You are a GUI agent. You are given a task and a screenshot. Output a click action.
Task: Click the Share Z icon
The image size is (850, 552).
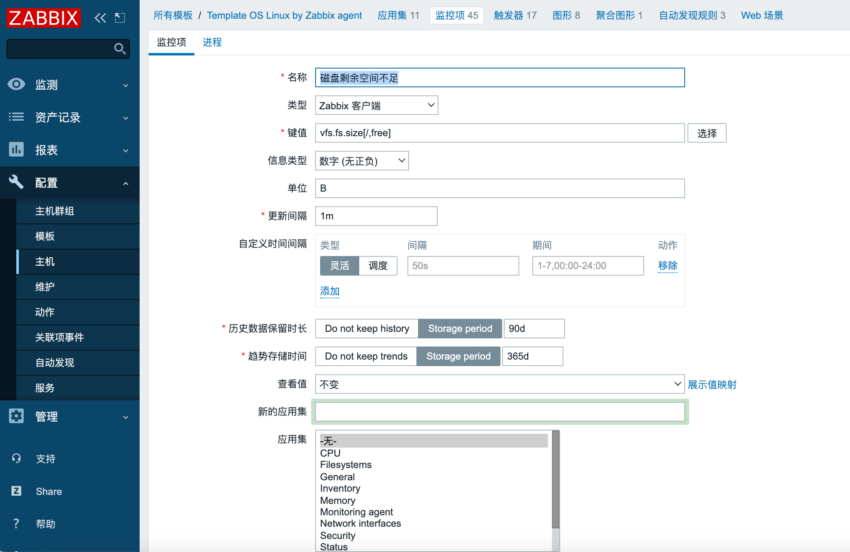[16, 491]
